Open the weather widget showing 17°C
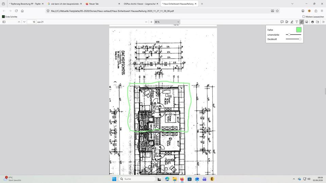Viewport: 326px width, 183px height. tap(13, 179)
